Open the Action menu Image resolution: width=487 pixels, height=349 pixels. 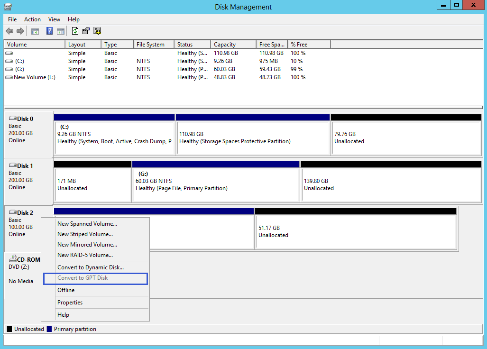[x=32, y=19]
